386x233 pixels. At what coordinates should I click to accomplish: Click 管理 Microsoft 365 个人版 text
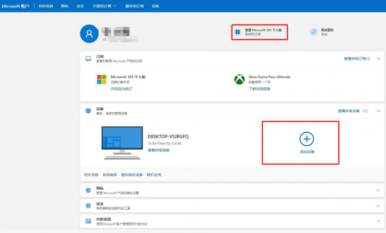[x=263, y=30]
